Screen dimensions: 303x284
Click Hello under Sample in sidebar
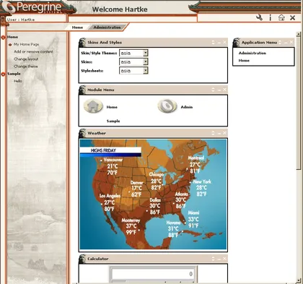click(x=18, y=81)
